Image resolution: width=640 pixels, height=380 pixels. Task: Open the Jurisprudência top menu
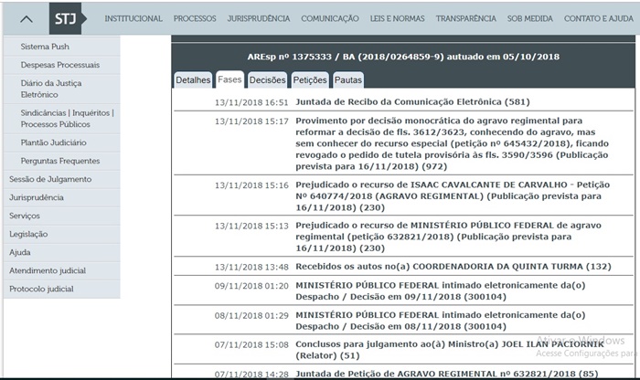(x=259, y=18)
